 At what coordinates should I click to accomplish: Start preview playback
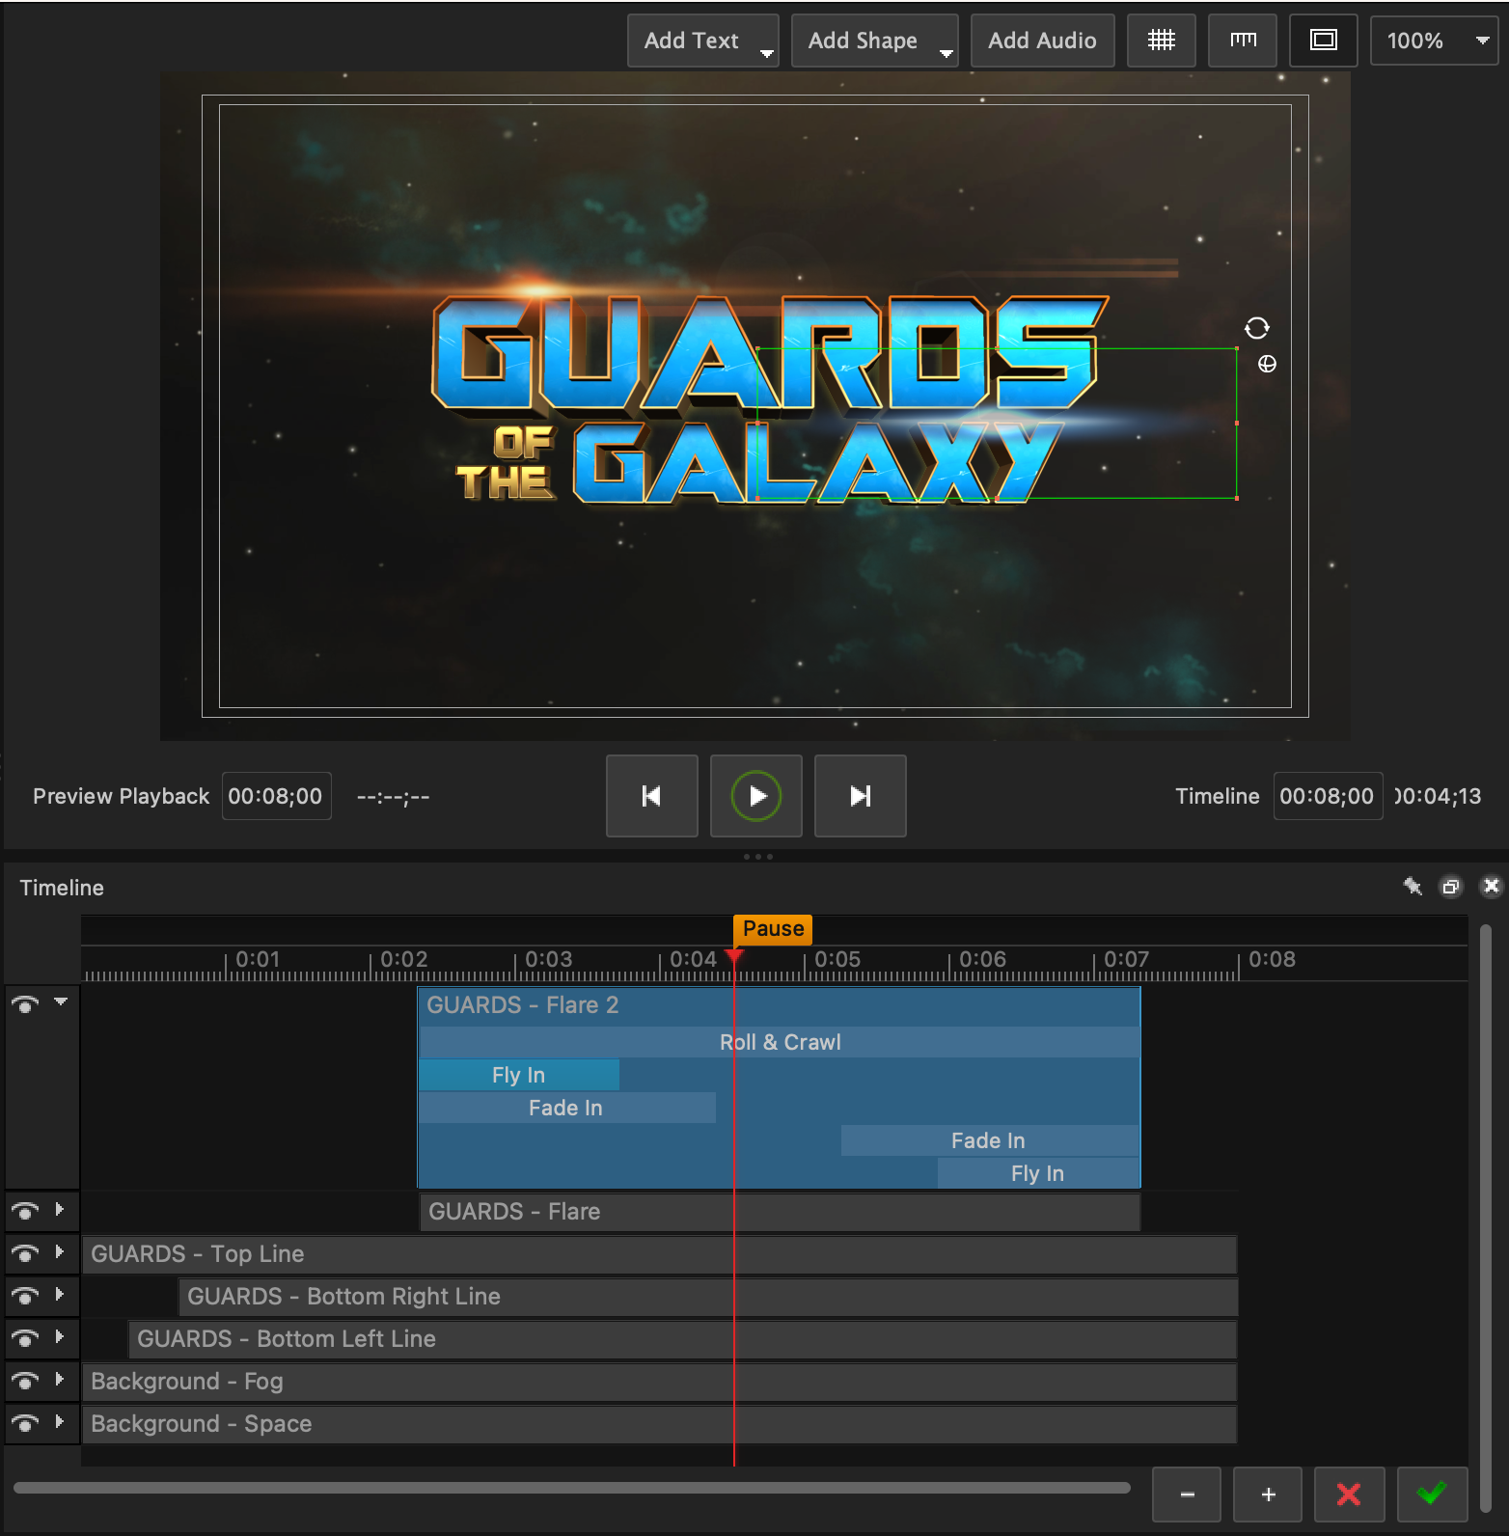tap(756, 796)
